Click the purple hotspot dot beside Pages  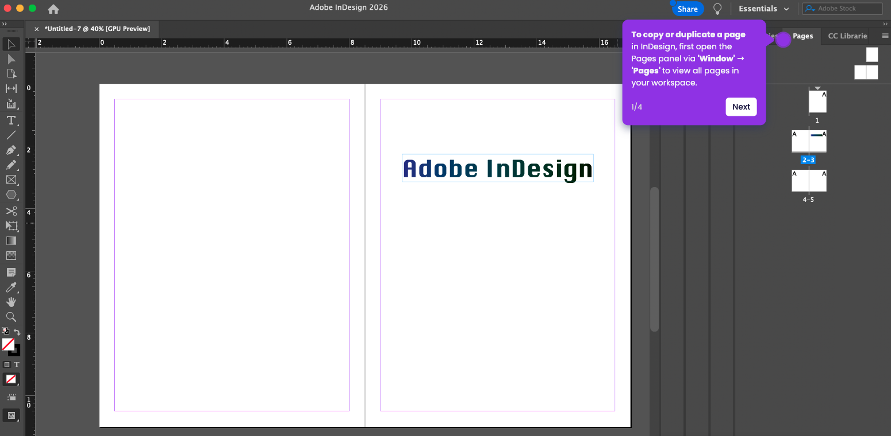tap(783, 40)
